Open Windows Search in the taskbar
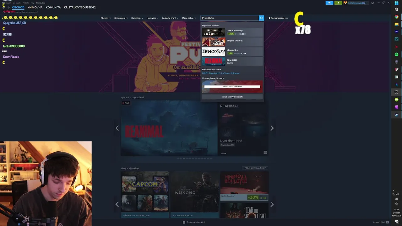The width and height of the screenshot is (402, 226). [396, 9]
